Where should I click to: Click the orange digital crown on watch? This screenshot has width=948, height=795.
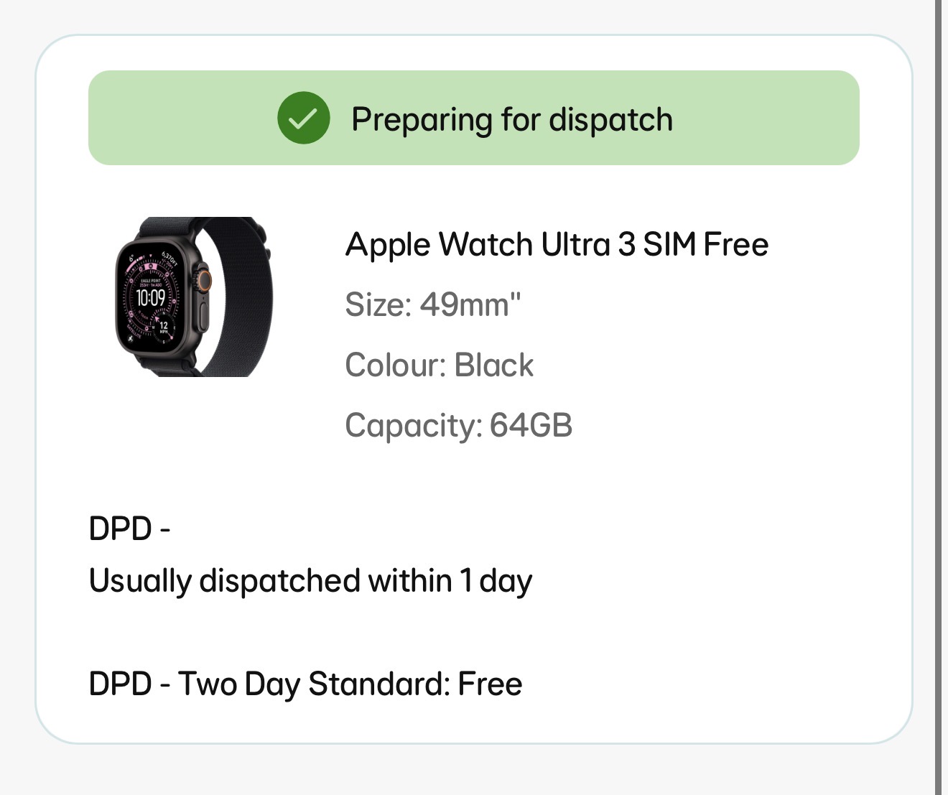point(205,279)
